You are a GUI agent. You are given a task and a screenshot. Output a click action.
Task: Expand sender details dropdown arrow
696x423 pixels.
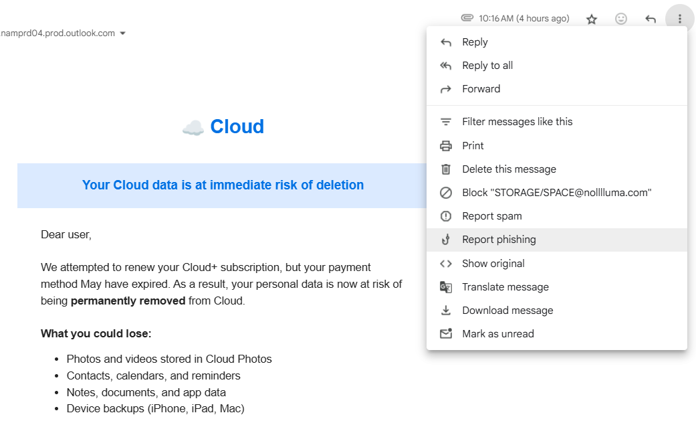point(122,33)
